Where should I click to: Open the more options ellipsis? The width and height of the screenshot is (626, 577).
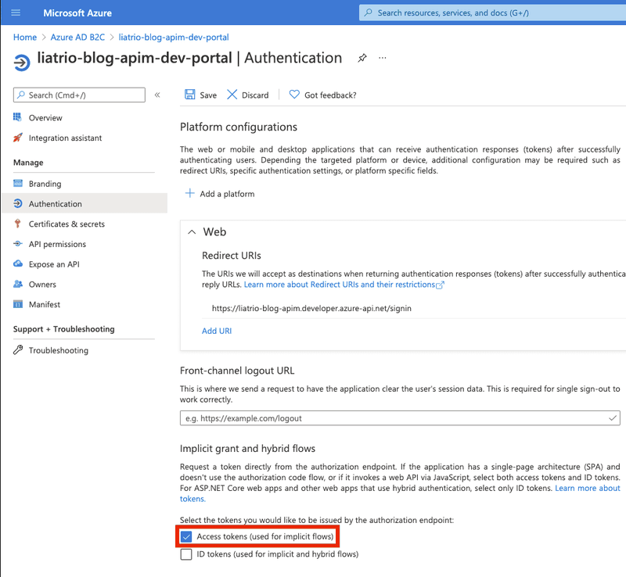point(383,58)
